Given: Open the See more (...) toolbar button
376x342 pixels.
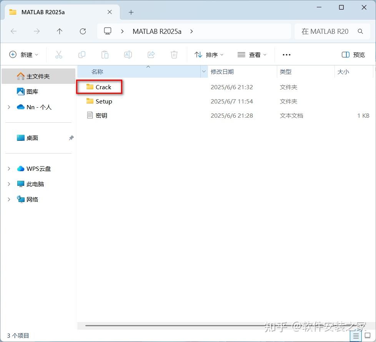Looking at the screenshot, I should coord(286,55).
